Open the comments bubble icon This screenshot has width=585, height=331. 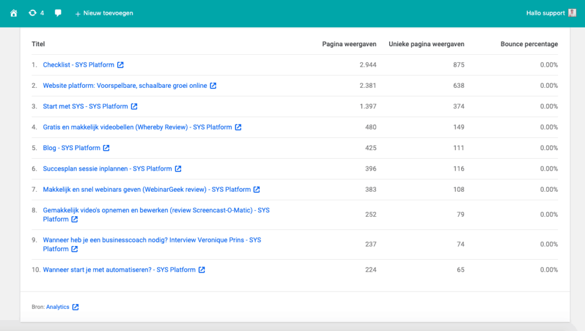click(58, 13)
